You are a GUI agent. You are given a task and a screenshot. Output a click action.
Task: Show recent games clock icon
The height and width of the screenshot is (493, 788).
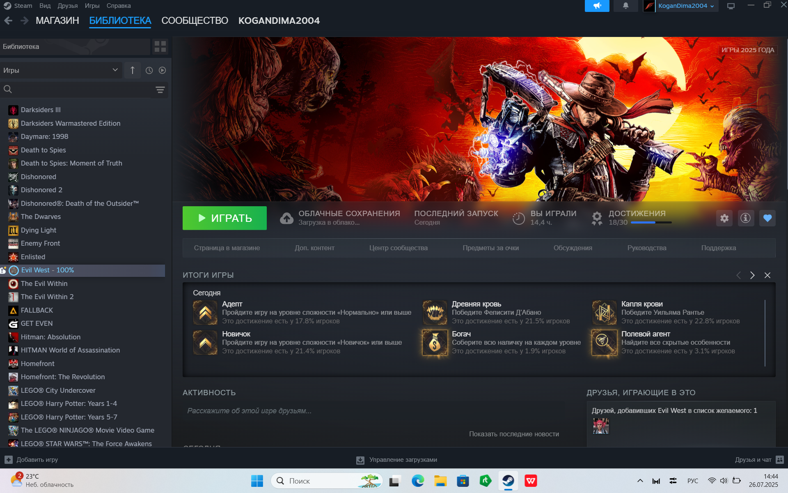point(149,70)
